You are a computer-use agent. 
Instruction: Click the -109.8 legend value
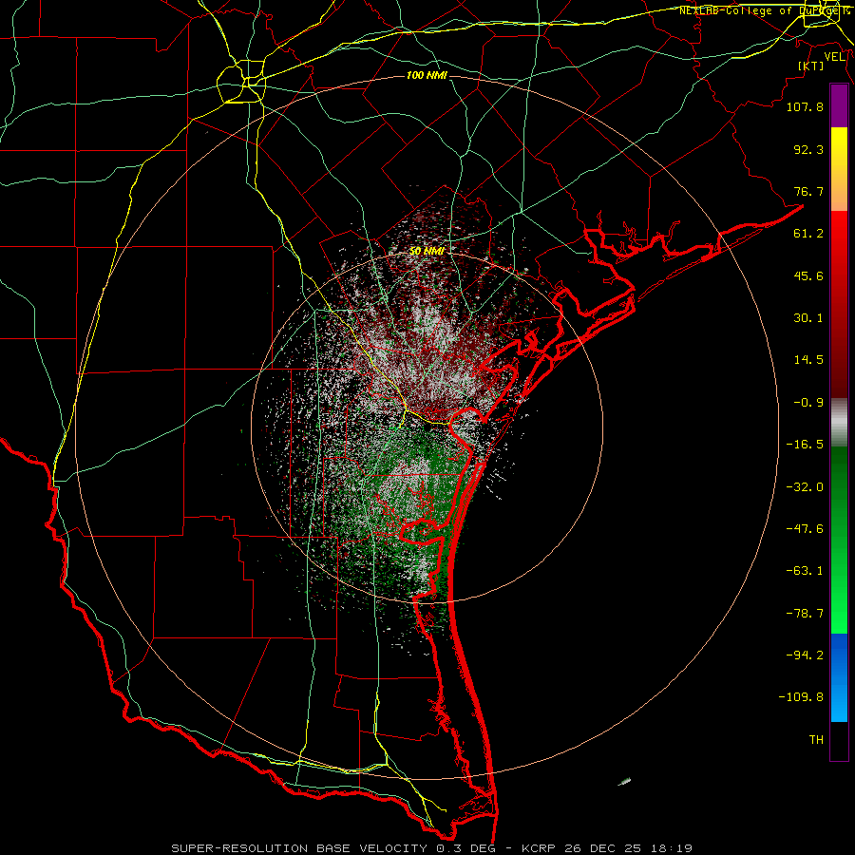pyautogui.click(x=801, y=697)
